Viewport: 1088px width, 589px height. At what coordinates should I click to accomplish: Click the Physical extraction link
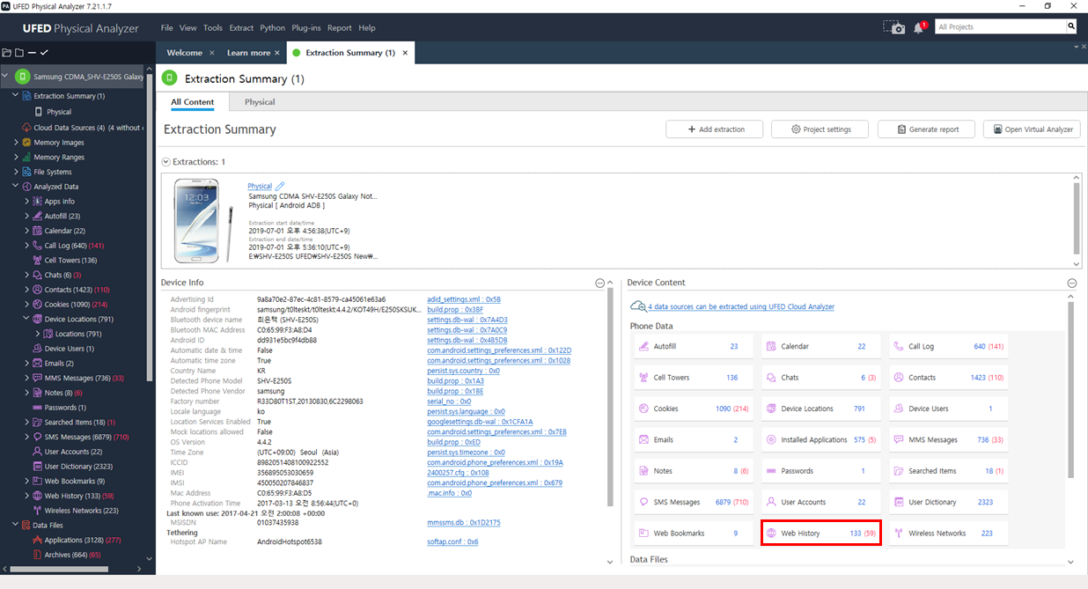pyautogui.click(x=260, y=187)
